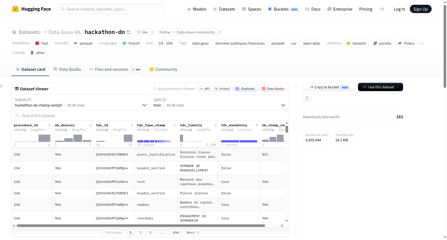Sort by the tdc_id column sort icon
This screenshot has width=447, height=240.
coord(132,125)
